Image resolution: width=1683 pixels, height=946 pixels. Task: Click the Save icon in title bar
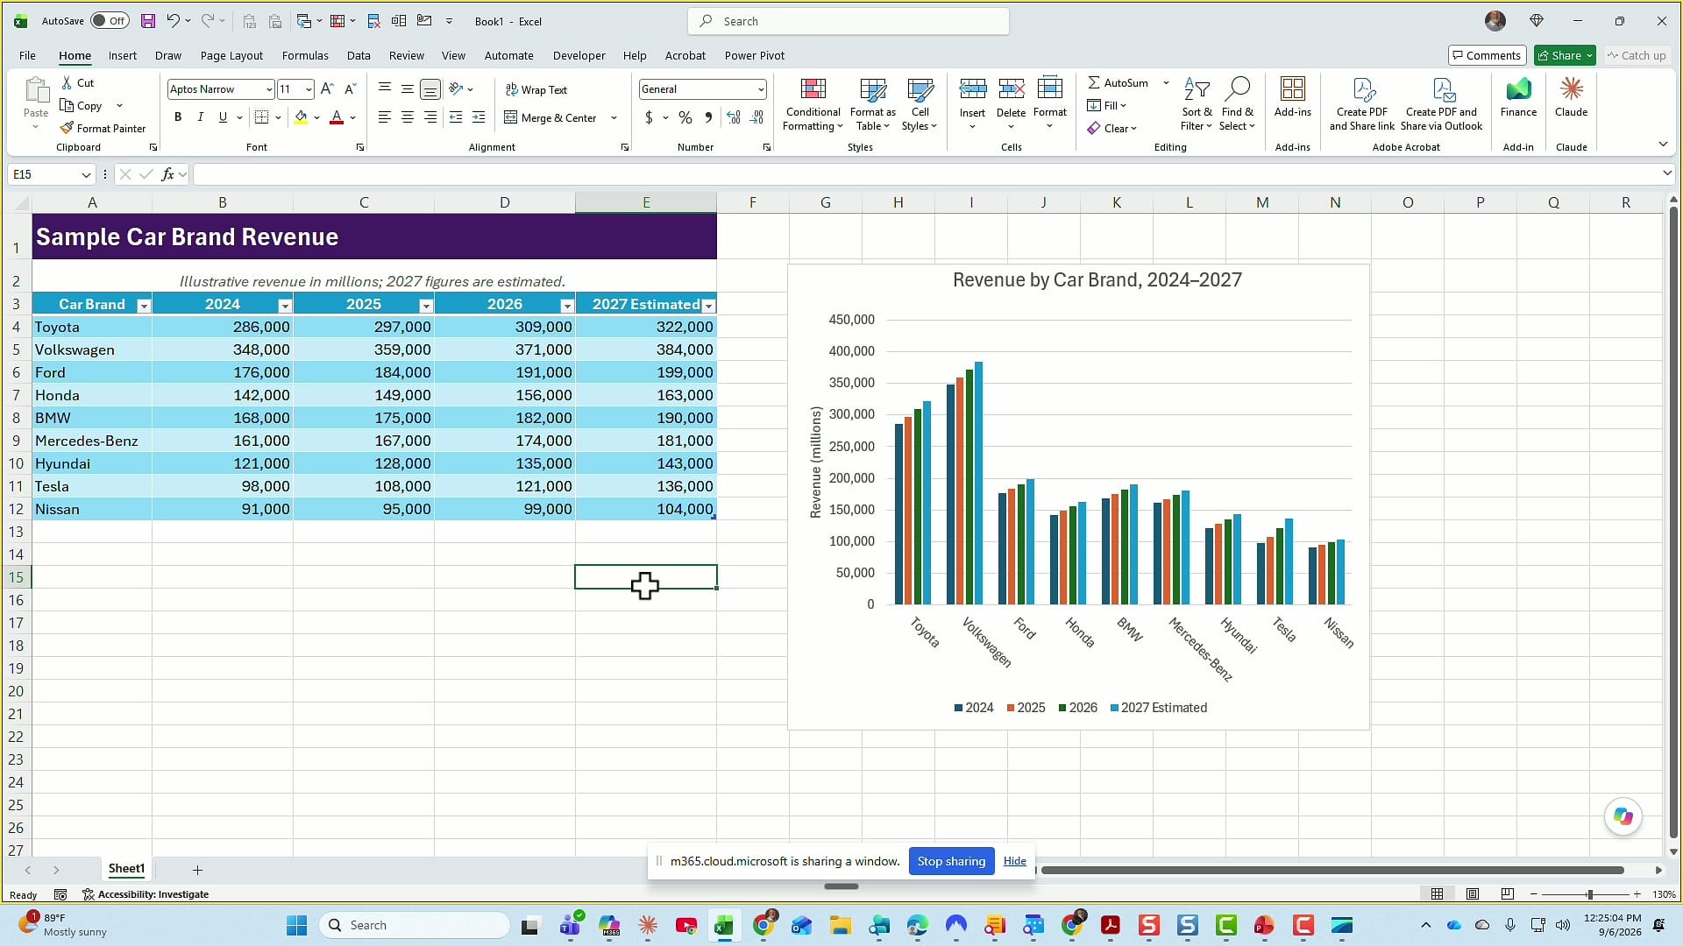[148, 21]
